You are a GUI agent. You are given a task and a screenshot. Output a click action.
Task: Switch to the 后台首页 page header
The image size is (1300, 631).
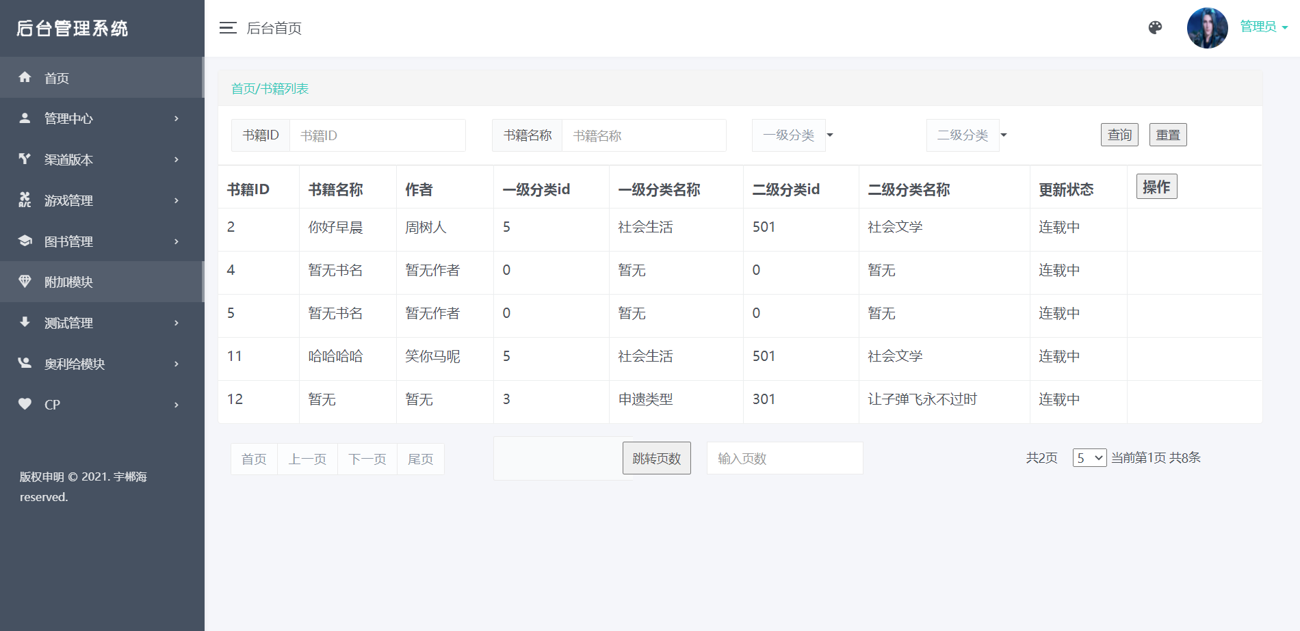(x=274, y=28)
